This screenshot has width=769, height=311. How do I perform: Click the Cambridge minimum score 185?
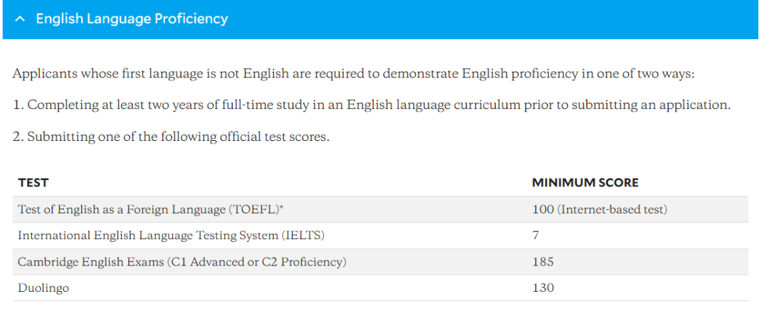(x=543, y=262)
